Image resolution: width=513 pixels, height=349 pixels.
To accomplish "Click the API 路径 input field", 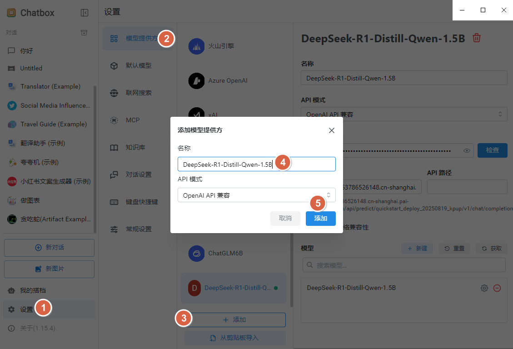I will tap(467, 187).
